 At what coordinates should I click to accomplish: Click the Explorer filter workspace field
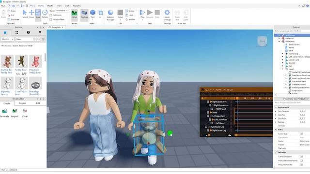(x=292, y=31)
